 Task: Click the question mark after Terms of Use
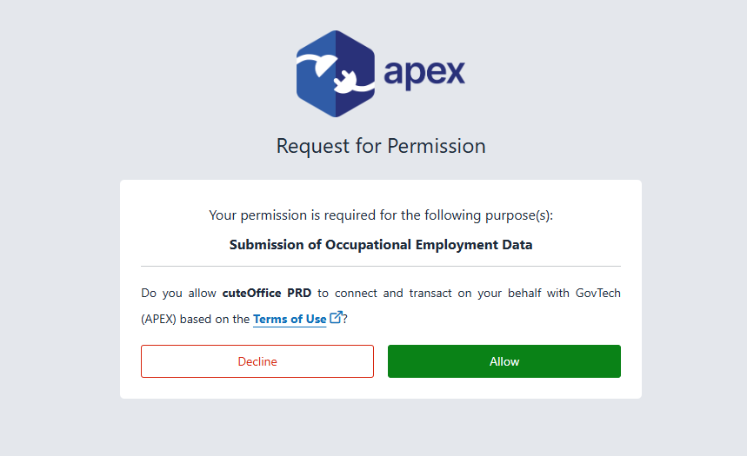pos(345,319)
